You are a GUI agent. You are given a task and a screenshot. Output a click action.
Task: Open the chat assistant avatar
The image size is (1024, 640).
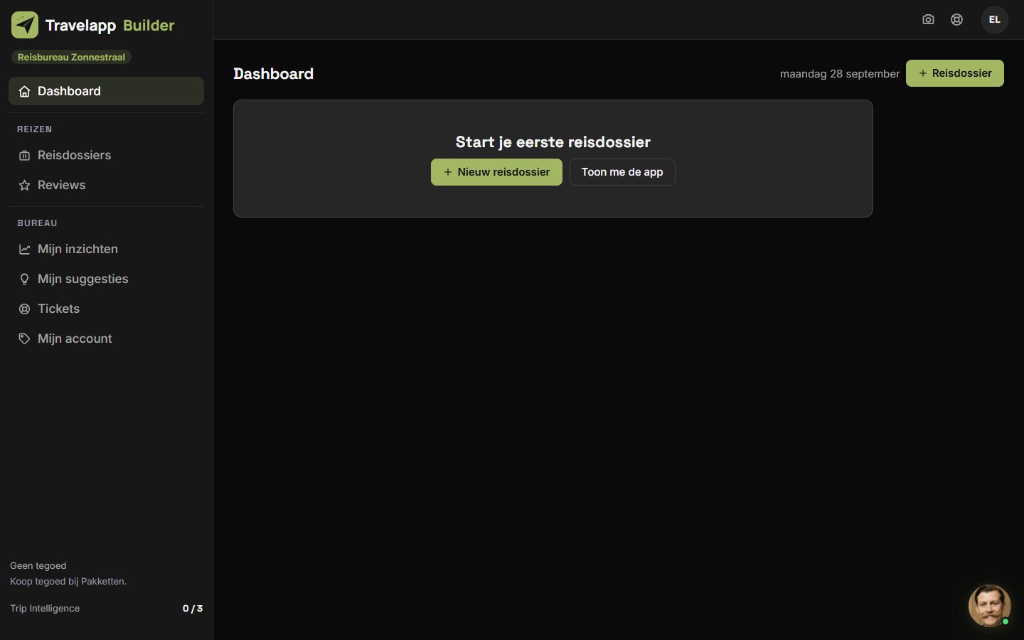(x=989, y=606)
